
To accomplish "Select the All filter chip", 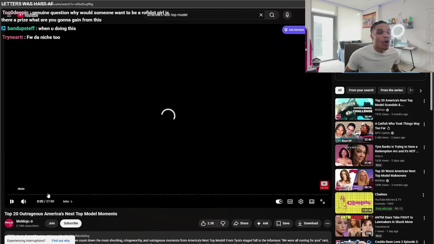I will coord(339,90).
